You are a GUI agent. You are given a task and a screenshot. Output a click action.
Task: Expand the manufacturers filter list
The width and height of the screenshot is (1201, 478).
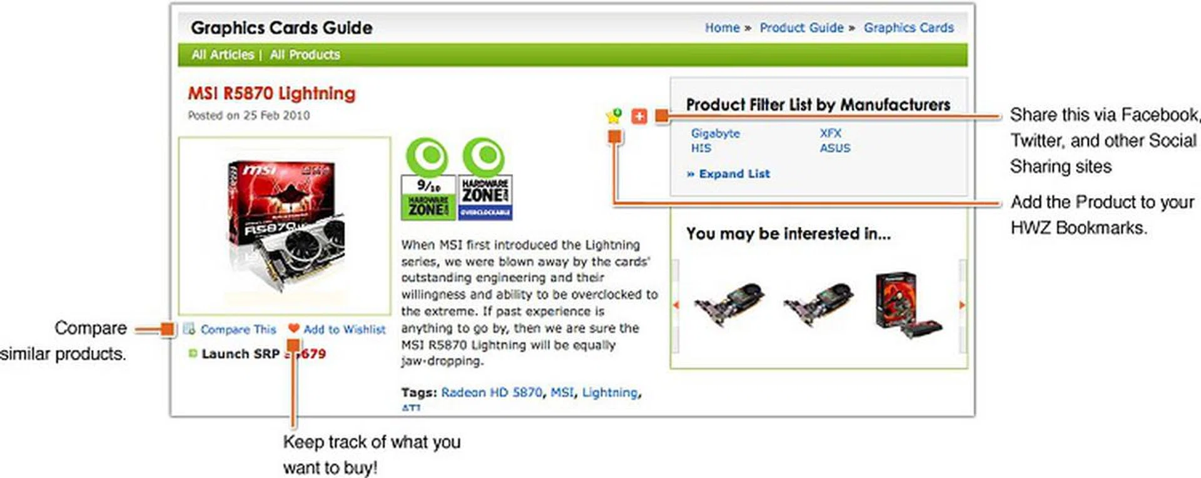point(729,174)
